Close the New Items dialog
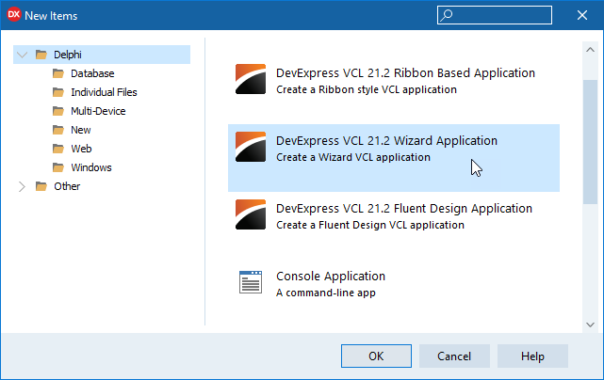This screenshot has height=380, width=604. (582, 15)
